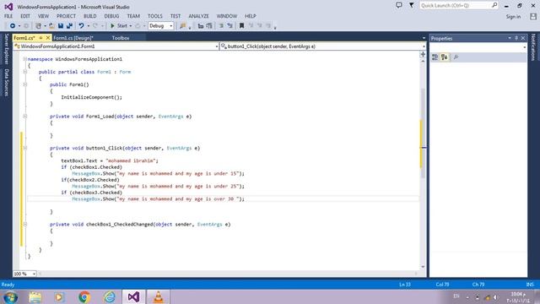540x304 pixels.
Task: Collapse the checkBox1_CheckedChanged method outlining box
Action: pyautogui.click(x=24, y=224)
